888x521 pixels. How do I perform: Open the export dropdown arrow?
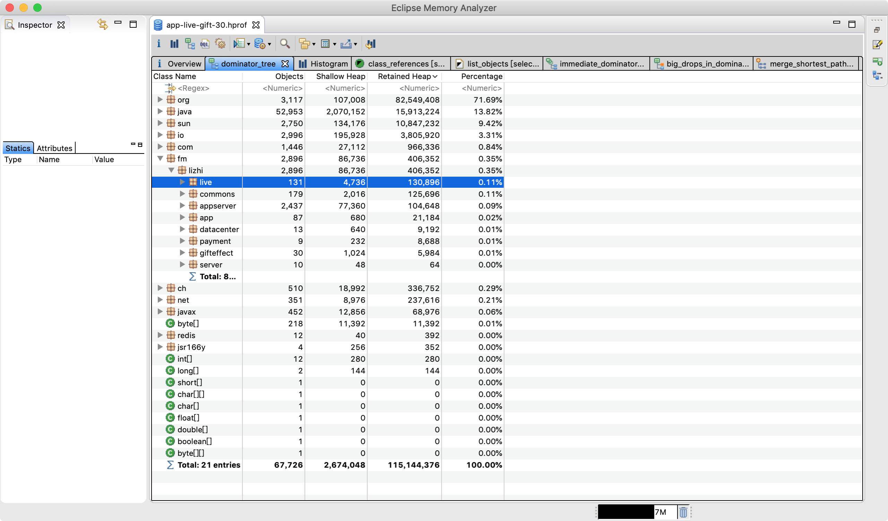tap(355, 44)
